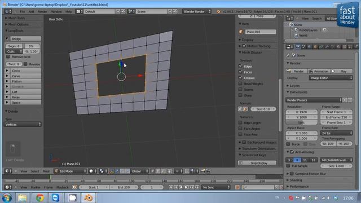Open the Display Image Editor dropdown
Screen dimensions: 361x203
[331, 78]
